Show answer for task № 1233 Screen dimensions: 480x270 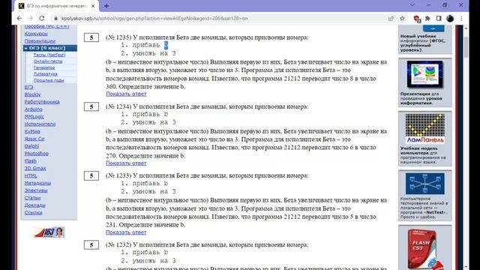tap(126, 232)
